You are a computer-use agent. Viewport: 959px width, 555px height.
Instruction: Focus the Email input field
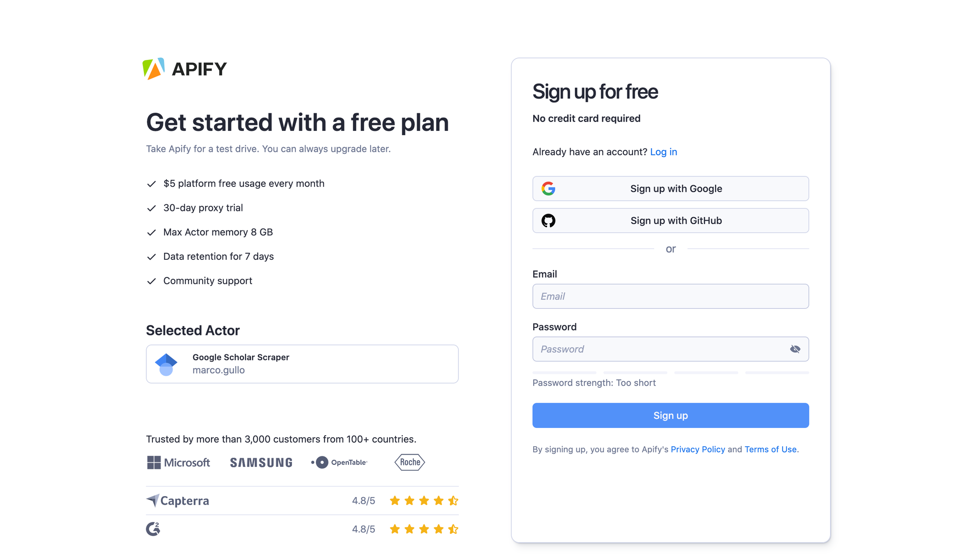point(670,296)
